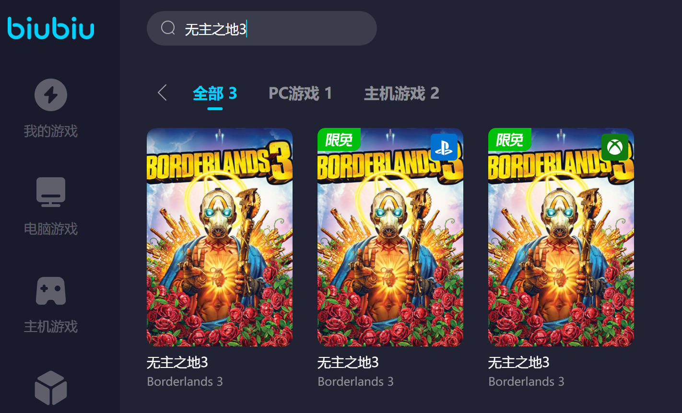The height and width of the screenshot is (413, 682).
Task: Open the first Borderlands 3 cover without badge
Action: coord(220,237)
